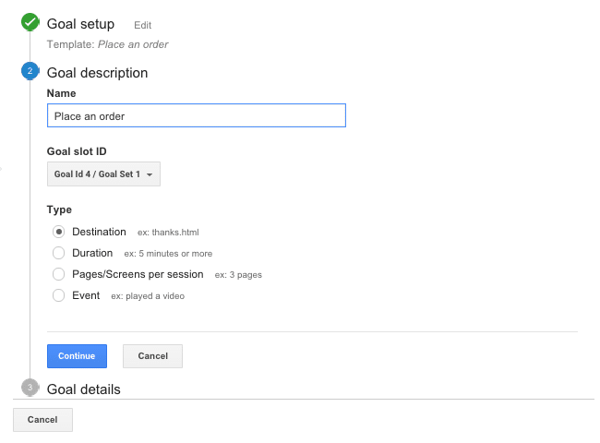The image size is (600, 443).
Task: Select Pages/Screens per session radio option
Action: (58, 274)
